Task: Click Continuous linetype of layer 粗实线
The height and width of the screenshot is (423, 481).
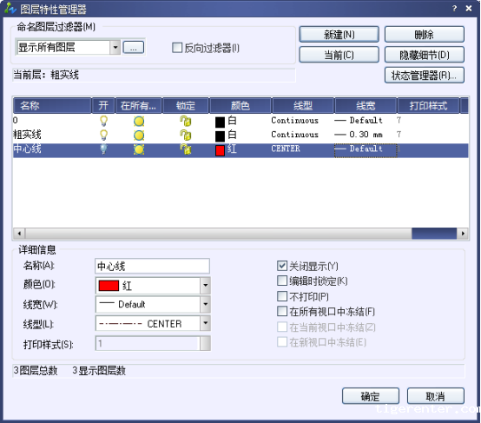Action: click(x=295, y=135)
